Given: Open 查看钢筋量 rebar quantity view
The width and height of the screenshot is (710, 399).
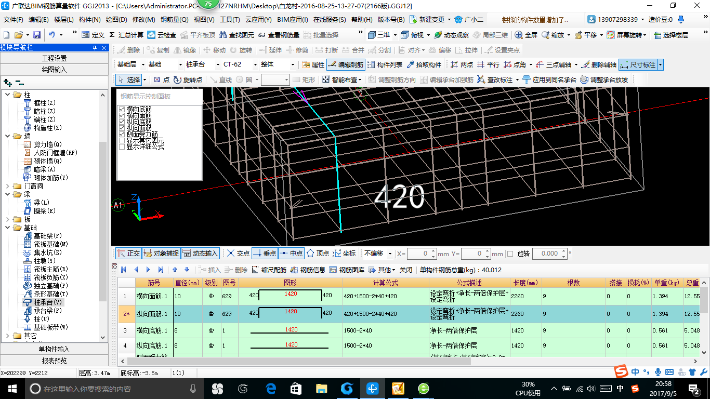Looking at the screenshot, I should pos(279,35).
